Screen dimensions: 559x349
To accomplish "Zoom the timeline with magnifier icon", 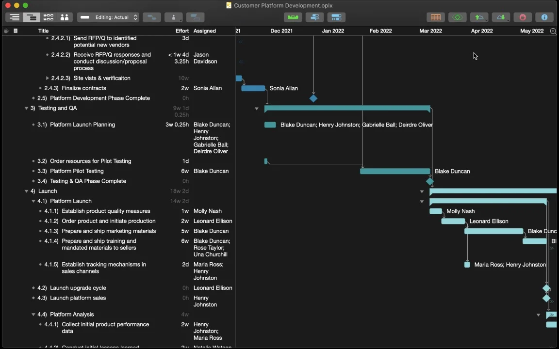I will (x=553, y=31).
